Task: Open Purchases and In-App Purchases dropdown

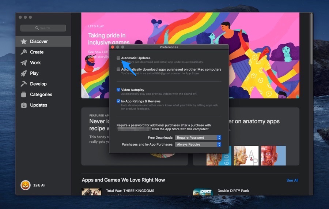Action: pos(198,145)
